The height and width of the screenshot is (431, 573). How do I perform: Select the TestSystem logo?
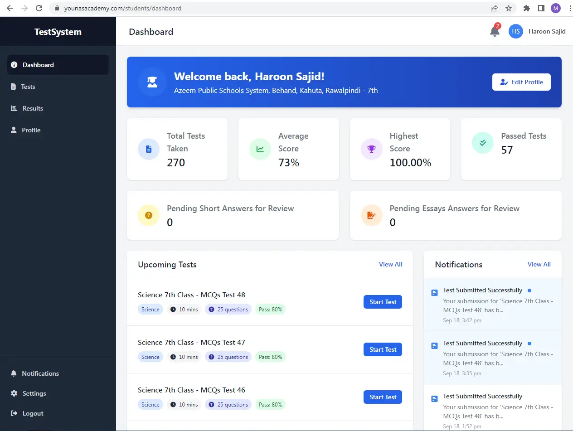58,31
